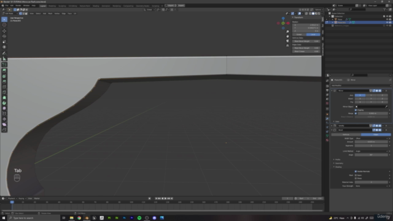Choose the Rotate tool in toolbar
The width and height of the screenshot is (393, 221).
4,36
